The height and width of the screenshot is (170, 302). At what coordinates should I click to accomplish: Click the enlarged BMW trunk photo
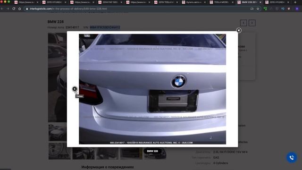click(152, 89)
